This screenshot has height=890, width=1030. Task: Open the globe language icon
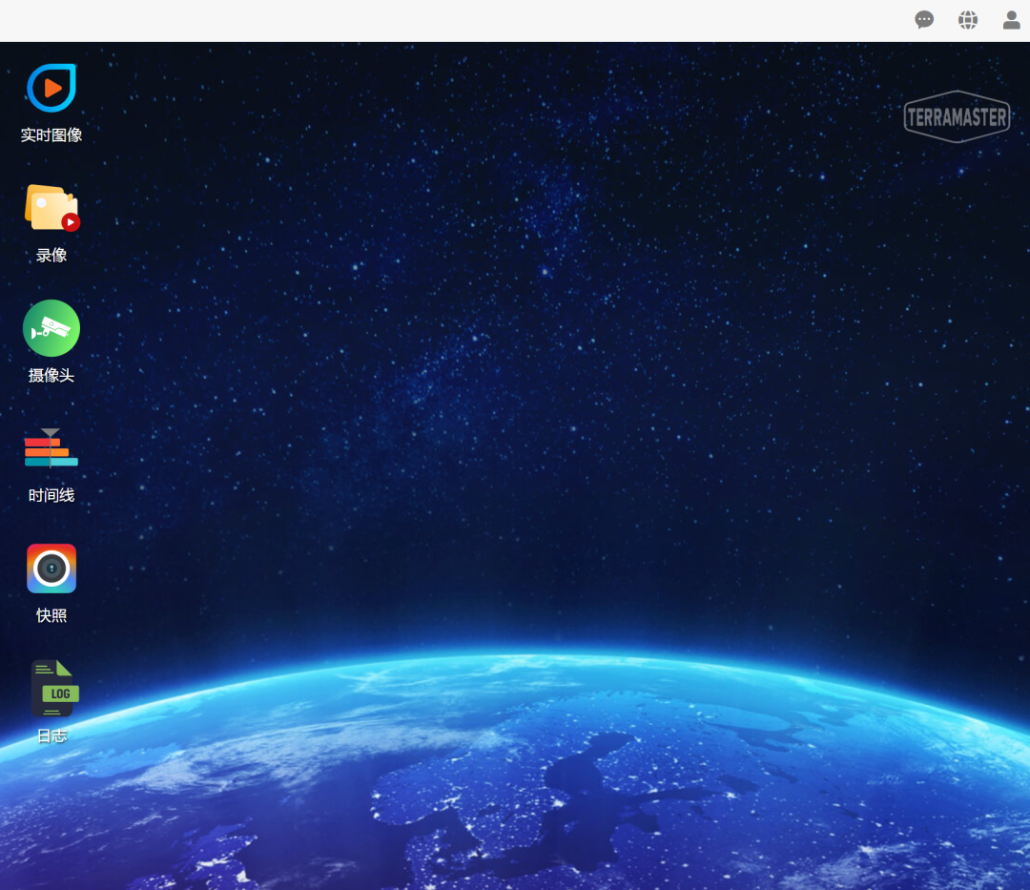click(968, 20)
